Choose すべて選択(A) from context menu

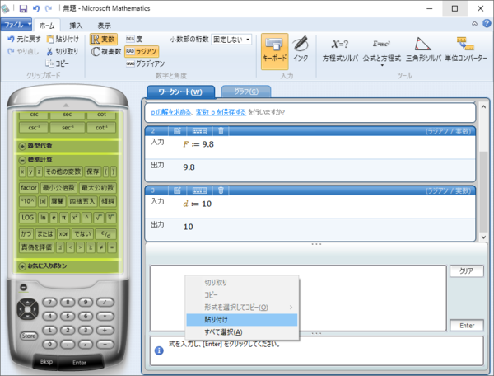(x=241, y=332)
